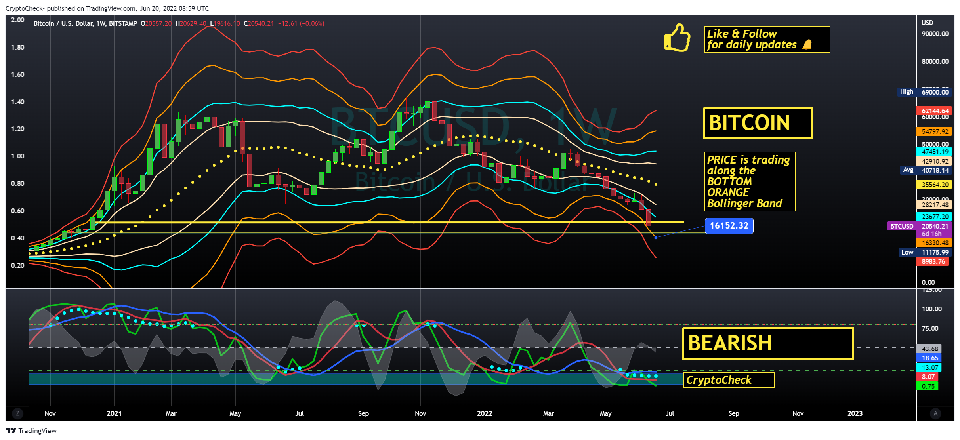The width and height of the screenshot is (960, 440).
Task: Click the 90000.00 price axis label
Action: click(935, 34)
